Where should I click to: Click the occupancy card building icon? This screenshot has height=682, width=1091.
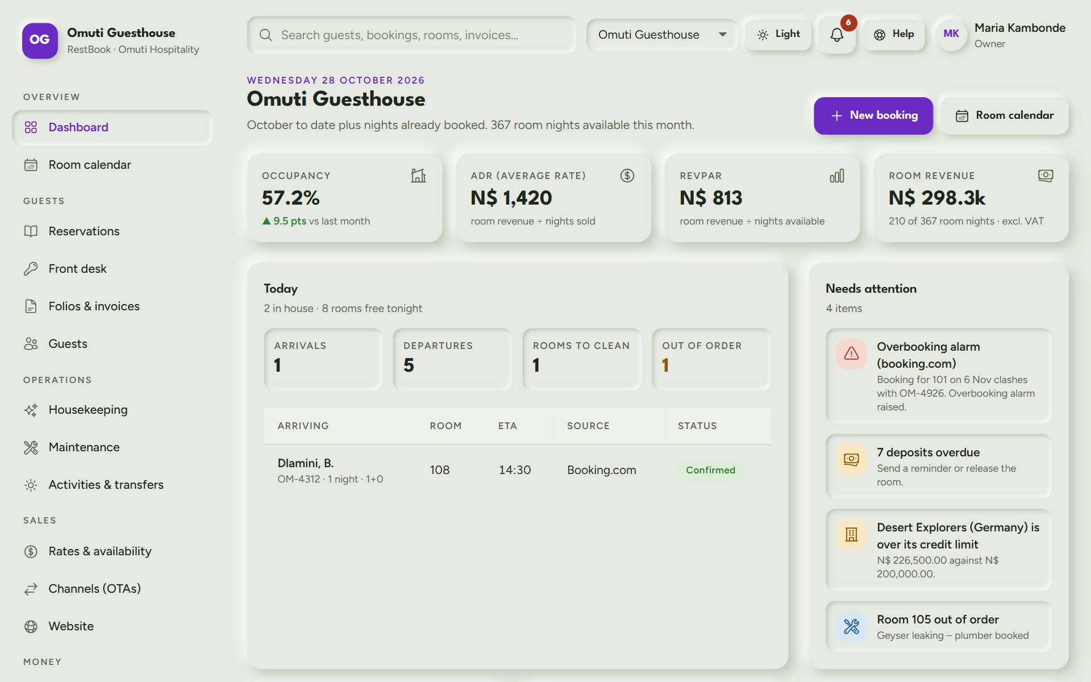click(x=418, y=176)
